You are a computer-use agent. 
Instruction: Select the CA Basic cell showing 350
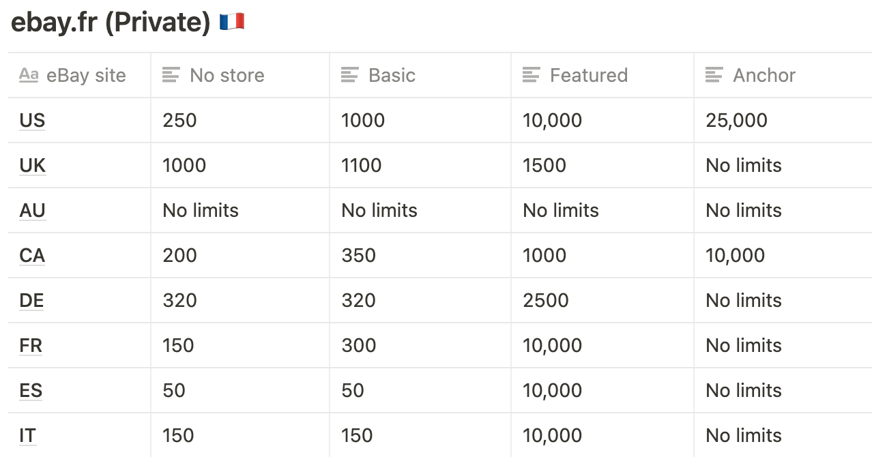(x=420, y=255)
